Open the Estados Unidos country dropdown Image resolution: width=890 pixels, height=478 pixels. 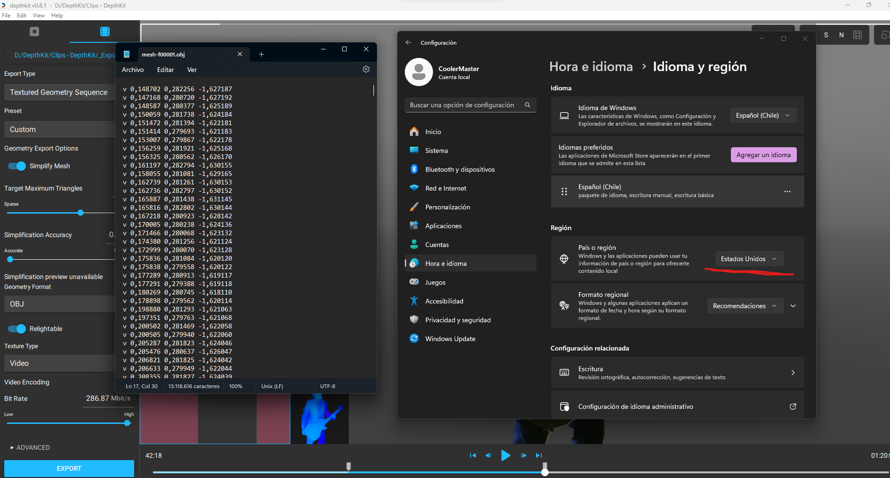click(x=749, y=259)
